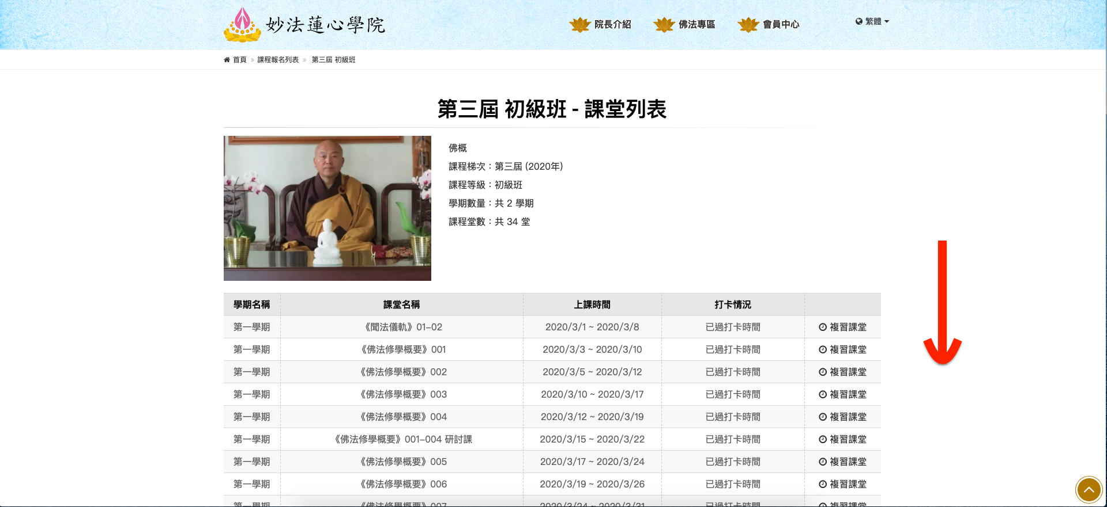Open 課程報名列表 breadcrumb link
This screenshot has width=1107, height=507.
pyautogui.click(x=278, y=60)
